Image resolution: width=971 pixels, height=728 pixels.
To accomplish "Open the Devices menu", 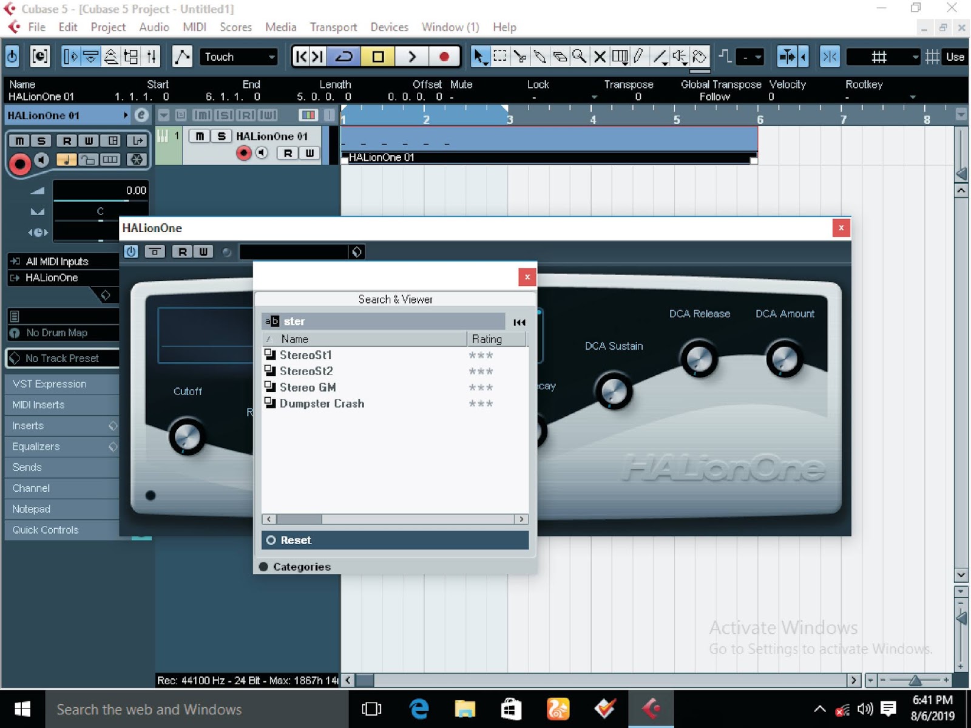I will coord(390,27).
